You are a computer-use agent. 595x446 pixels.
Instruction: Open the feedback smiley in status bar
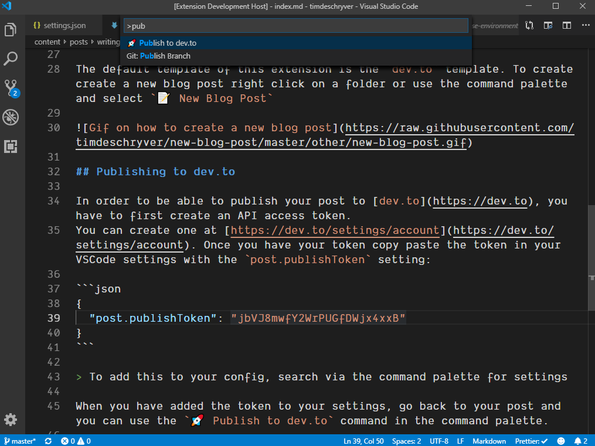[561, 441]
